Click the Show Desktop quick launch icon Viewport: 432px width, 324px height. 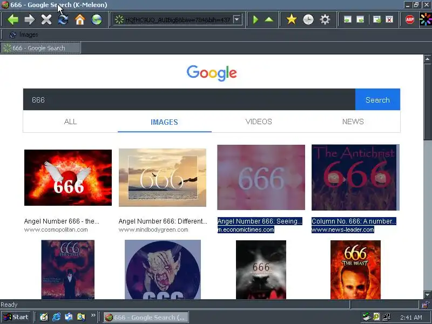44,317
